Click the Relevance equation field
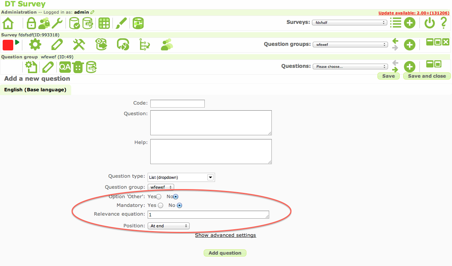 pos(209,214)
